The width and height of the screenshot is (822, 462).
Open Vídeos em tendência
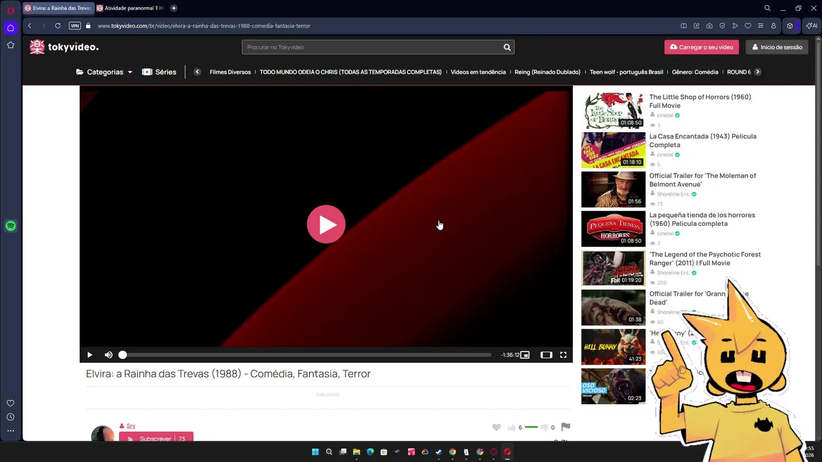tap(478, 72)
